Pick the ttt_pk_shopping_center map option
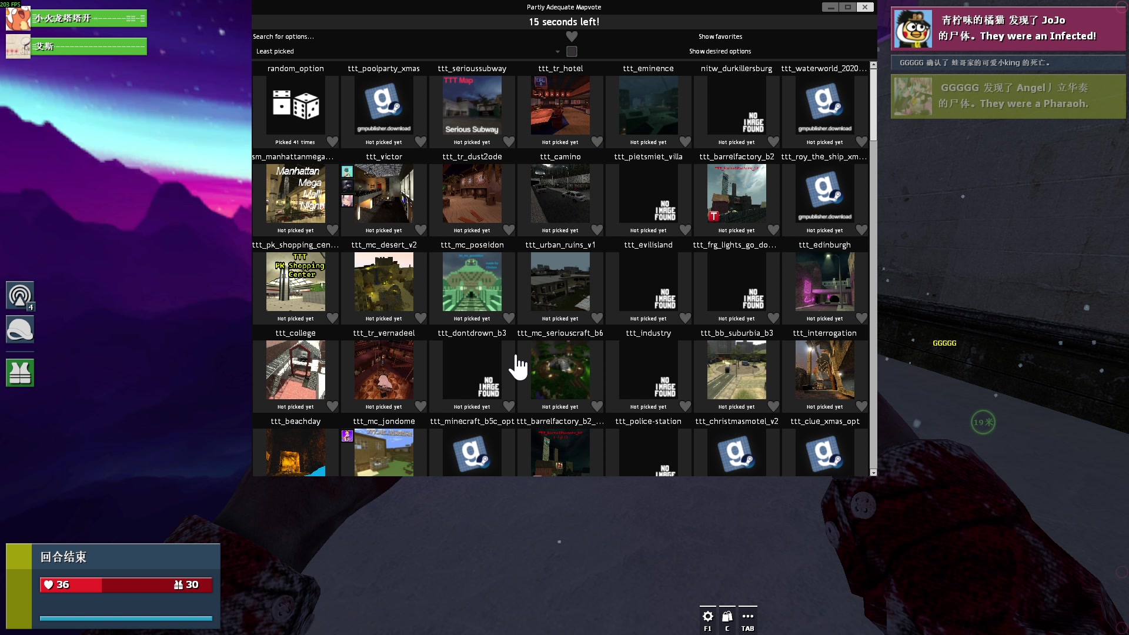 click(x=295, y=282)
